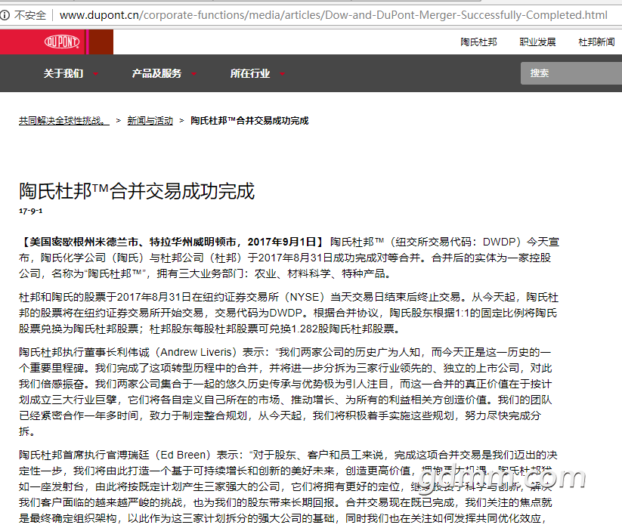
Task: Click the 搜索 search field
Action: click(571, 73)
